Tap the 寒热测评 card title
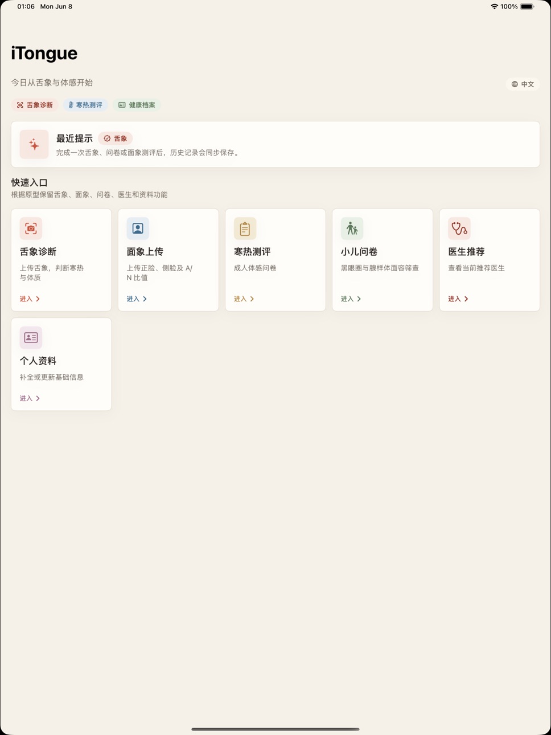Screen dimensions: 551x735 (x=252, y=252)
